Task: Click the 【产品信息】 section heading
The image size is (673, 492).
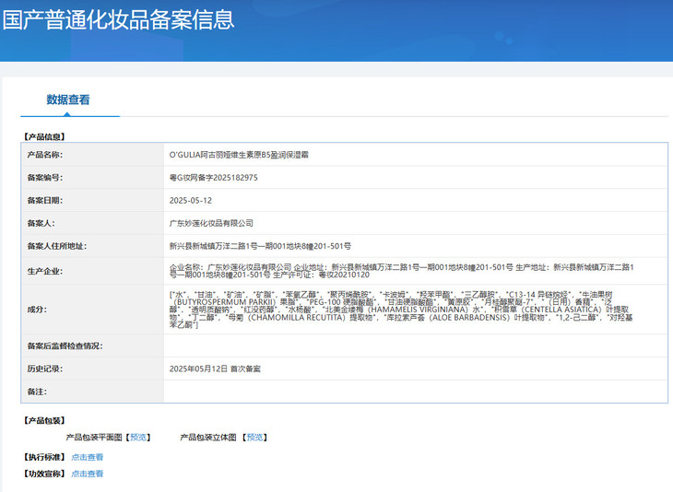Action: click(x=46, y=136)
